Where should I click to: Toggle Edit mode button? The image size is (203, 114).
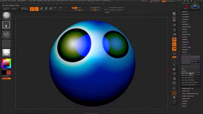[x=32, y=9]
